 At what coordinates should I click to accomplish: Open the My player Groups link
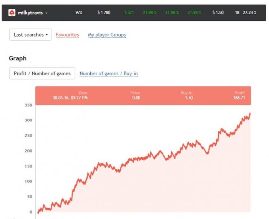tap(107, 35)
